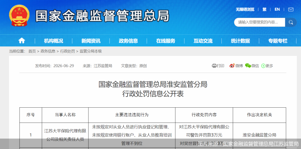This screenshot has width=301, height=149.
Task: Click the 来源：江苏监管局 text
Action: point(97,66)
